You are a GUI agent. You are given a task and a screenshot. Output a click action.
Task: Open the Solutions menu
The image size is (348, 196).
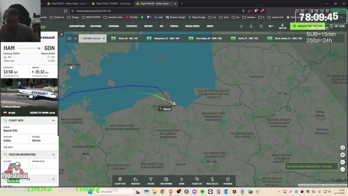pos(96,26)
